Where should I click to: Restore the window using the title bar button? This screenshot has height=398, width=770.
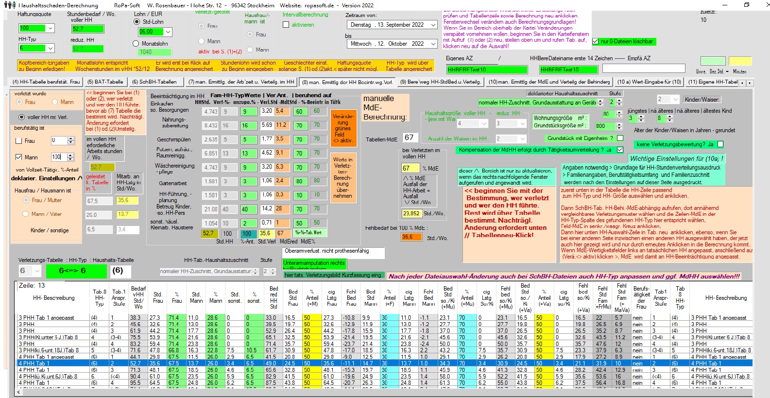click(x=746, y=5)
